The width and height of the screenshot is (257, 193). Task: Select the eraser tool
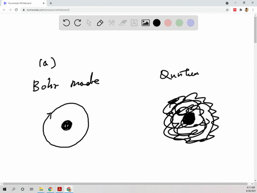click(123, 23)
